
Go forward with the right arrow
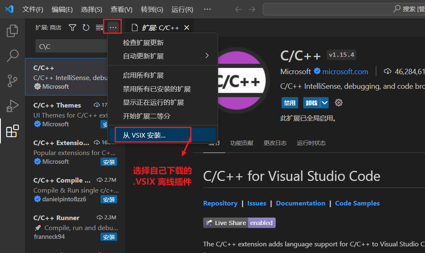click(x=252, y=10)
